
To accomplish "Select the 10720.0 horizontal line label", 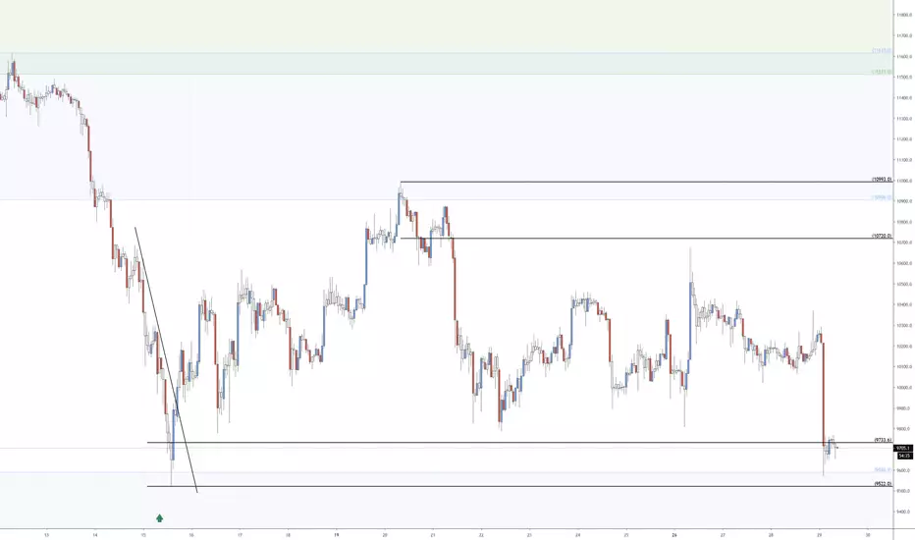I will pos(882,236).
